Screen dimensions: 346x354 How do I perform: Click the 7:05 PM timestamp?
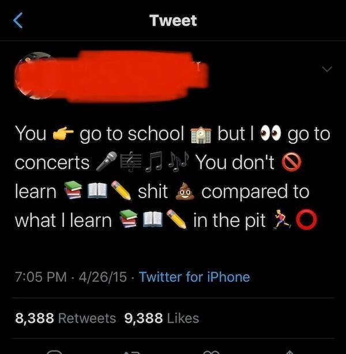(x=41, y=277)
